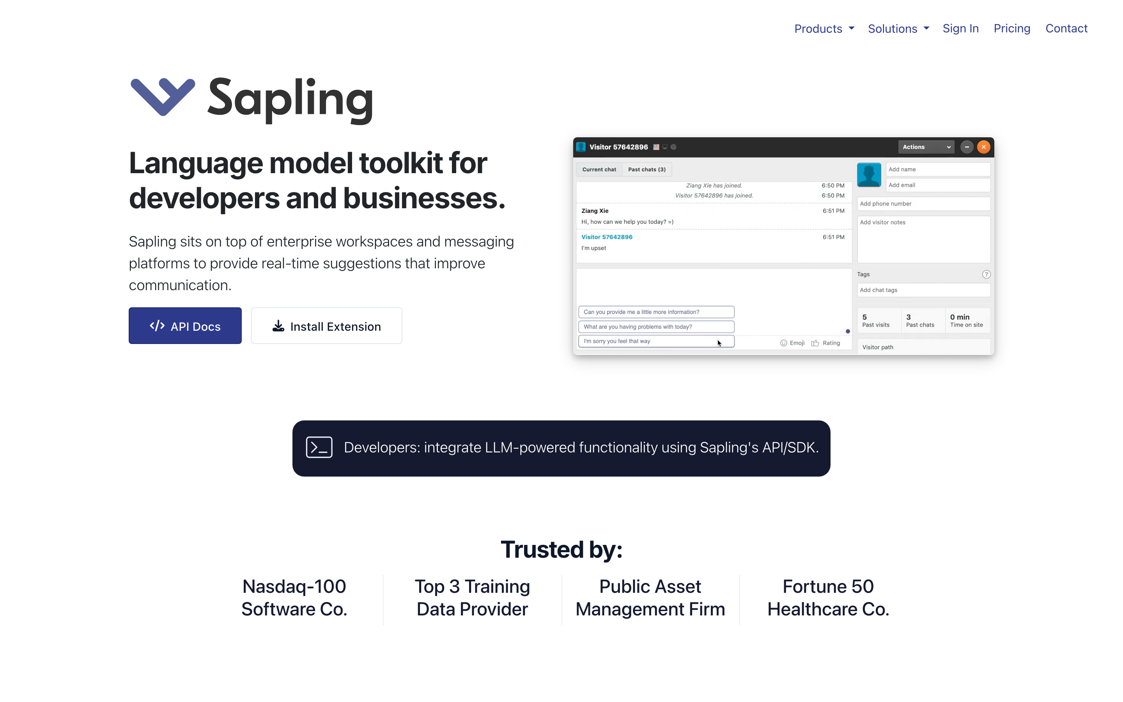Screen dimensions: 1123x702
Task: Click the orange close button in chat window
Action: [x=983, y=147]
